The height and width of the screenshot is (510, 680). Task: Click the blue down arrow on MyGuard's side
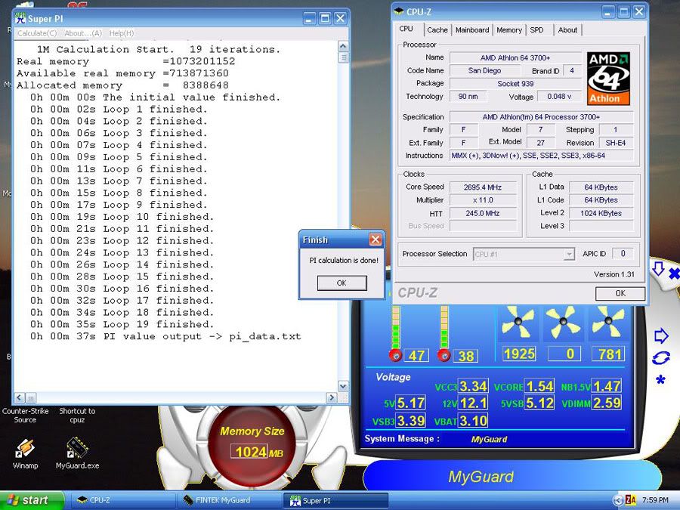pyautogui.click(x=658, y=269)
